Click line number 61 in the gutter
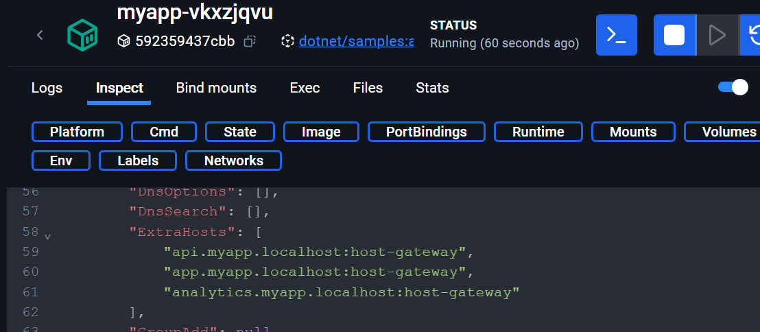This screenshot has width=760, height=332. coord(31,292)
